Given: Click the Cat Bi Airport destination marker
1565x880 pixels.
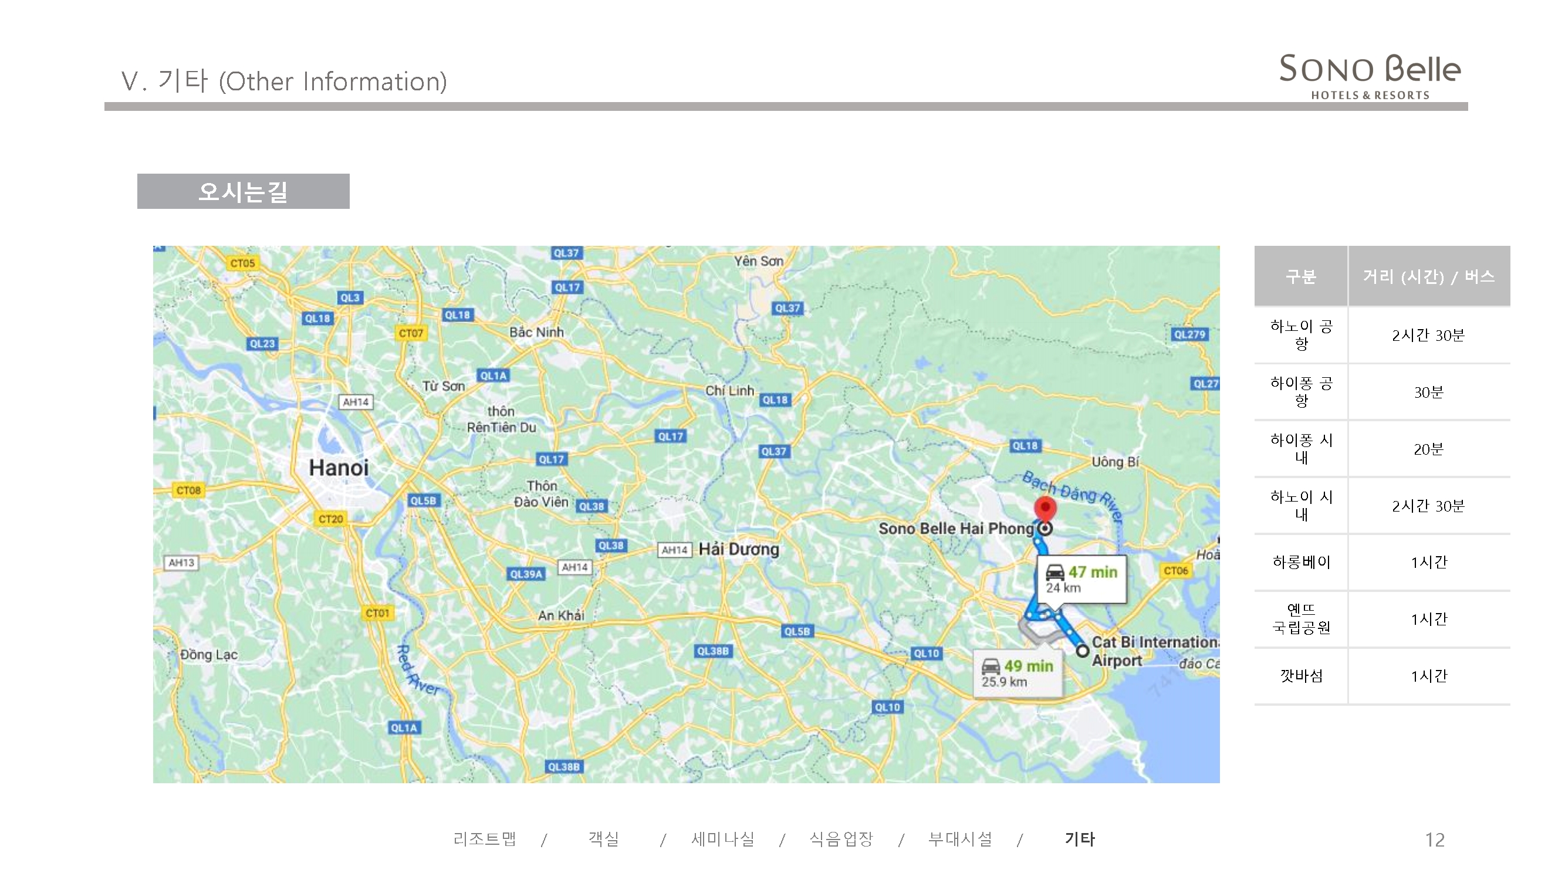Looking at the screenshot, I should [x=1082, y=651].
